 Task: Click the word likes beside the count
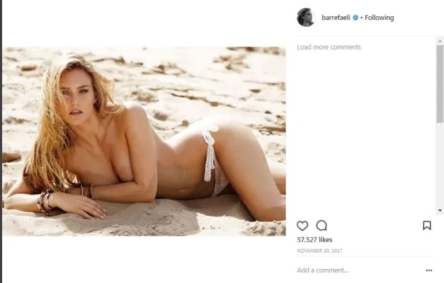click(325, 240)
